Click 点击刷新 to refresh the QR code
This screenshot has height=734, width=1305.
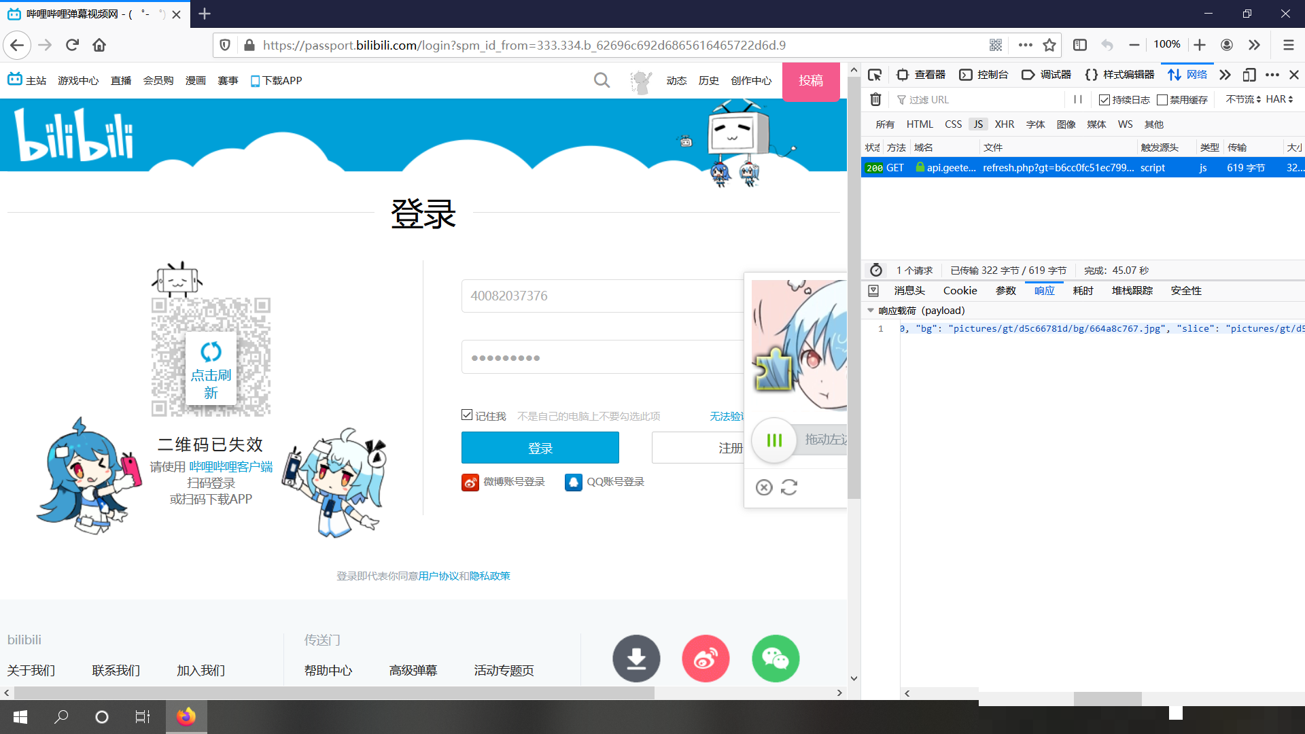point(211,368)
